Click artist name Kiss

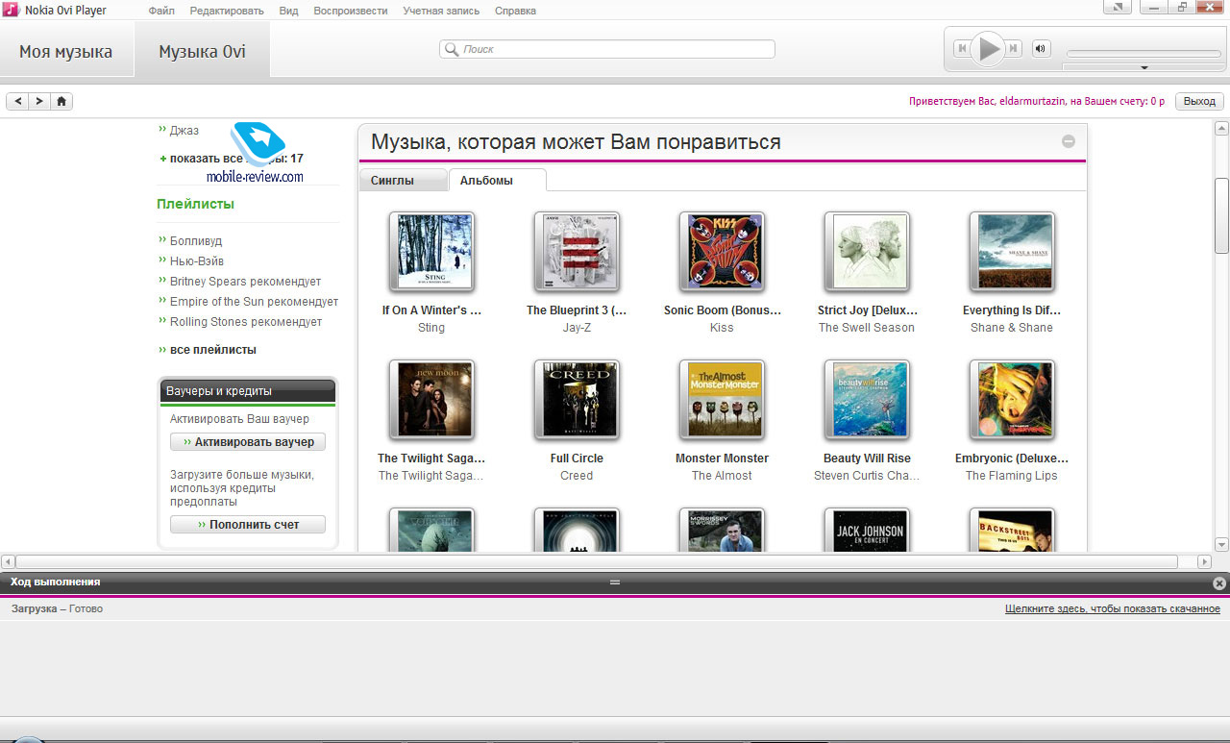[722, 328]
